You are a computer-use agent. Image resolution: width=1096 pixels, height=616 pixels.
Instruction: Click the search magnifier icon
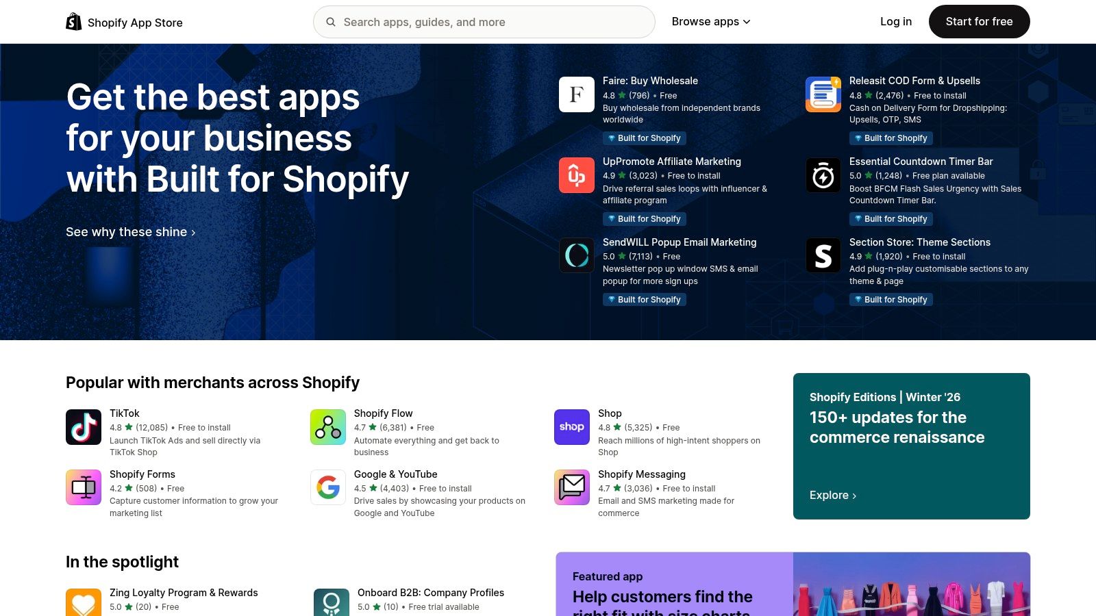[x=331, y=21]
